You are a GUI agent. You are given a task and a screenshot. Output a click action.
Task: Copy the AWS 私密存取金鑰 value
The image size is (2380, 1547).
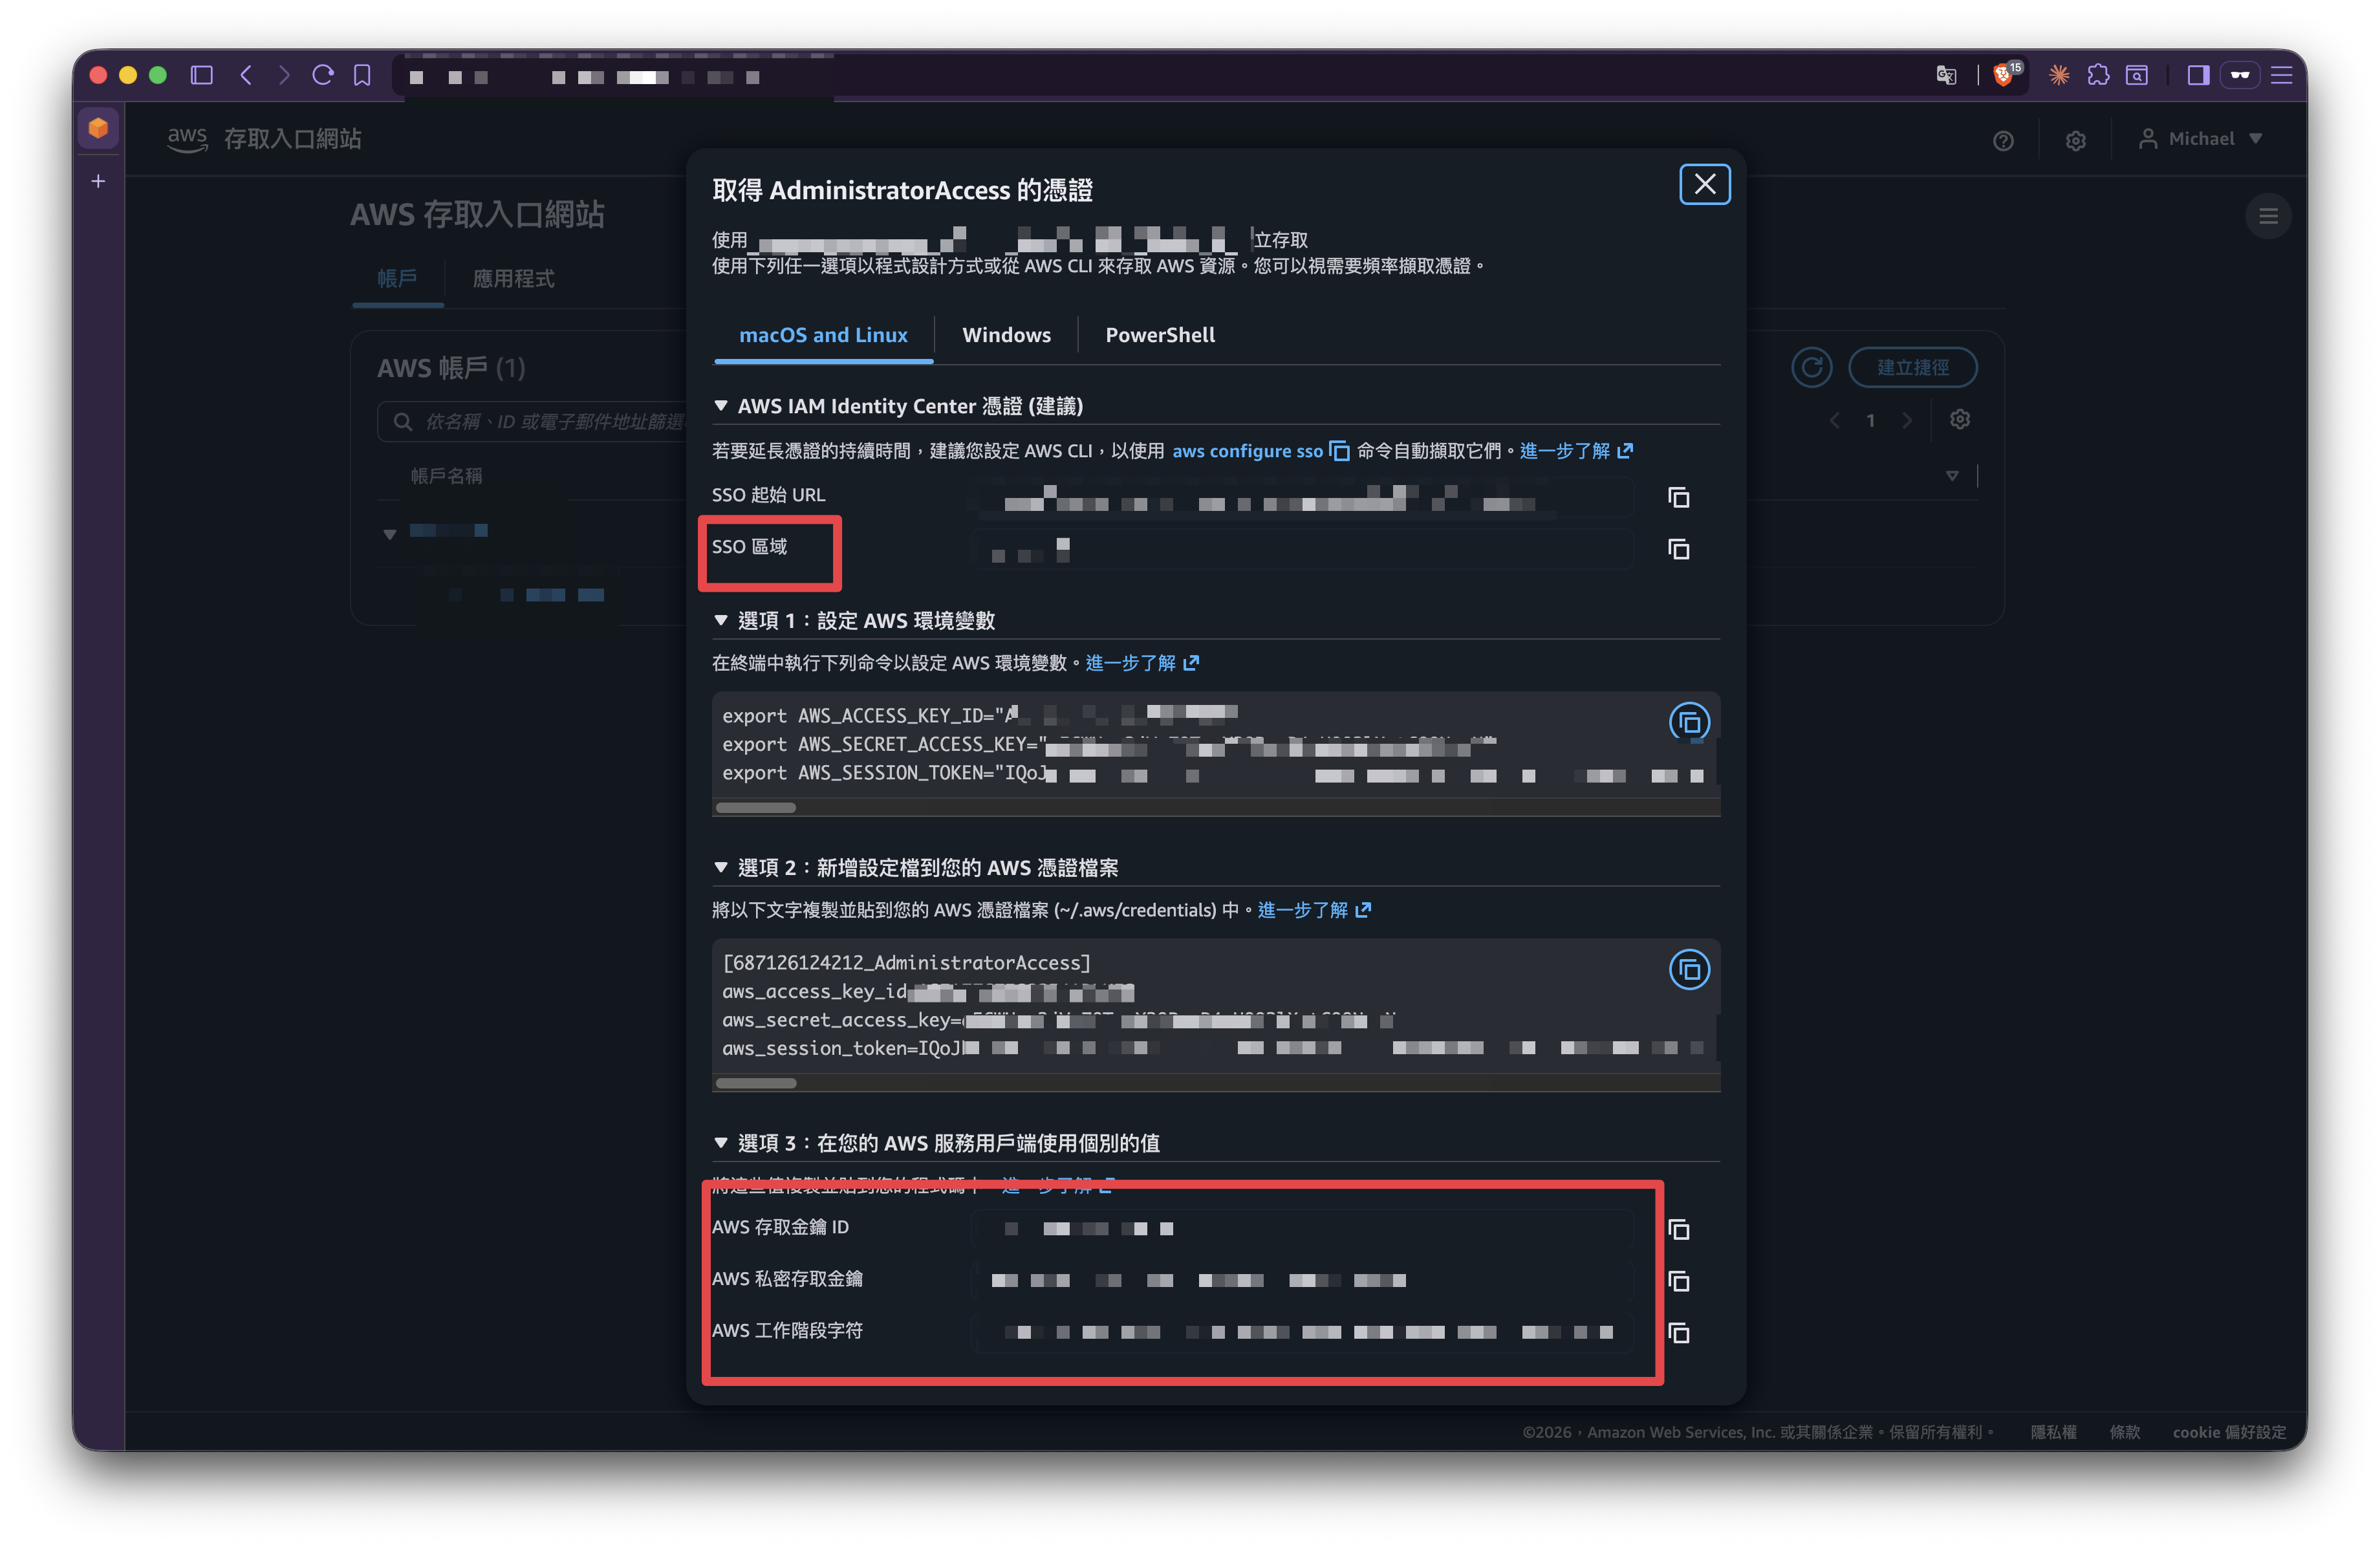point(1679,1281)
